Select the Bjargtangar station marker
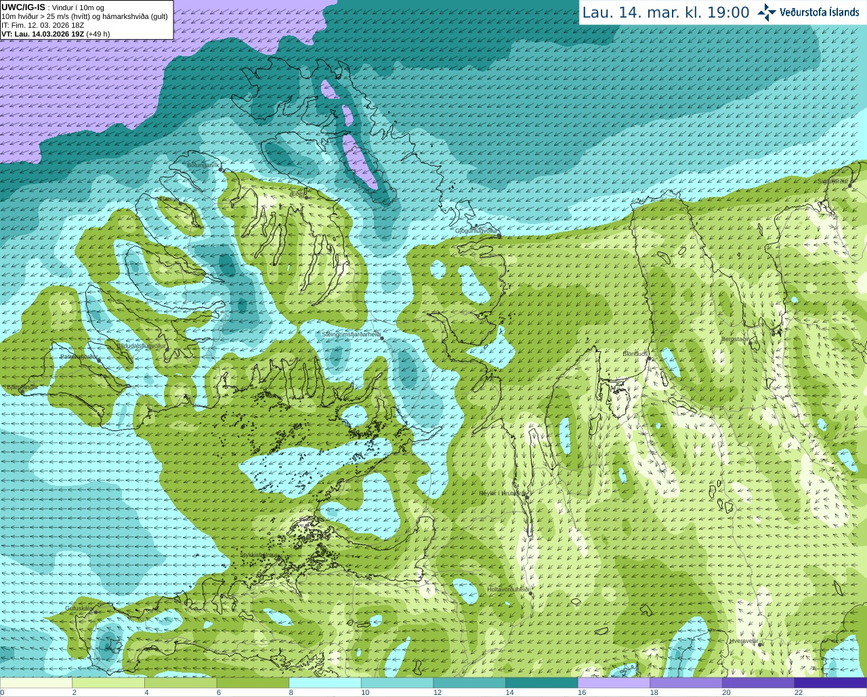This screenshot has height=697, width=867. pyautogui.click(x=22, y=392)
